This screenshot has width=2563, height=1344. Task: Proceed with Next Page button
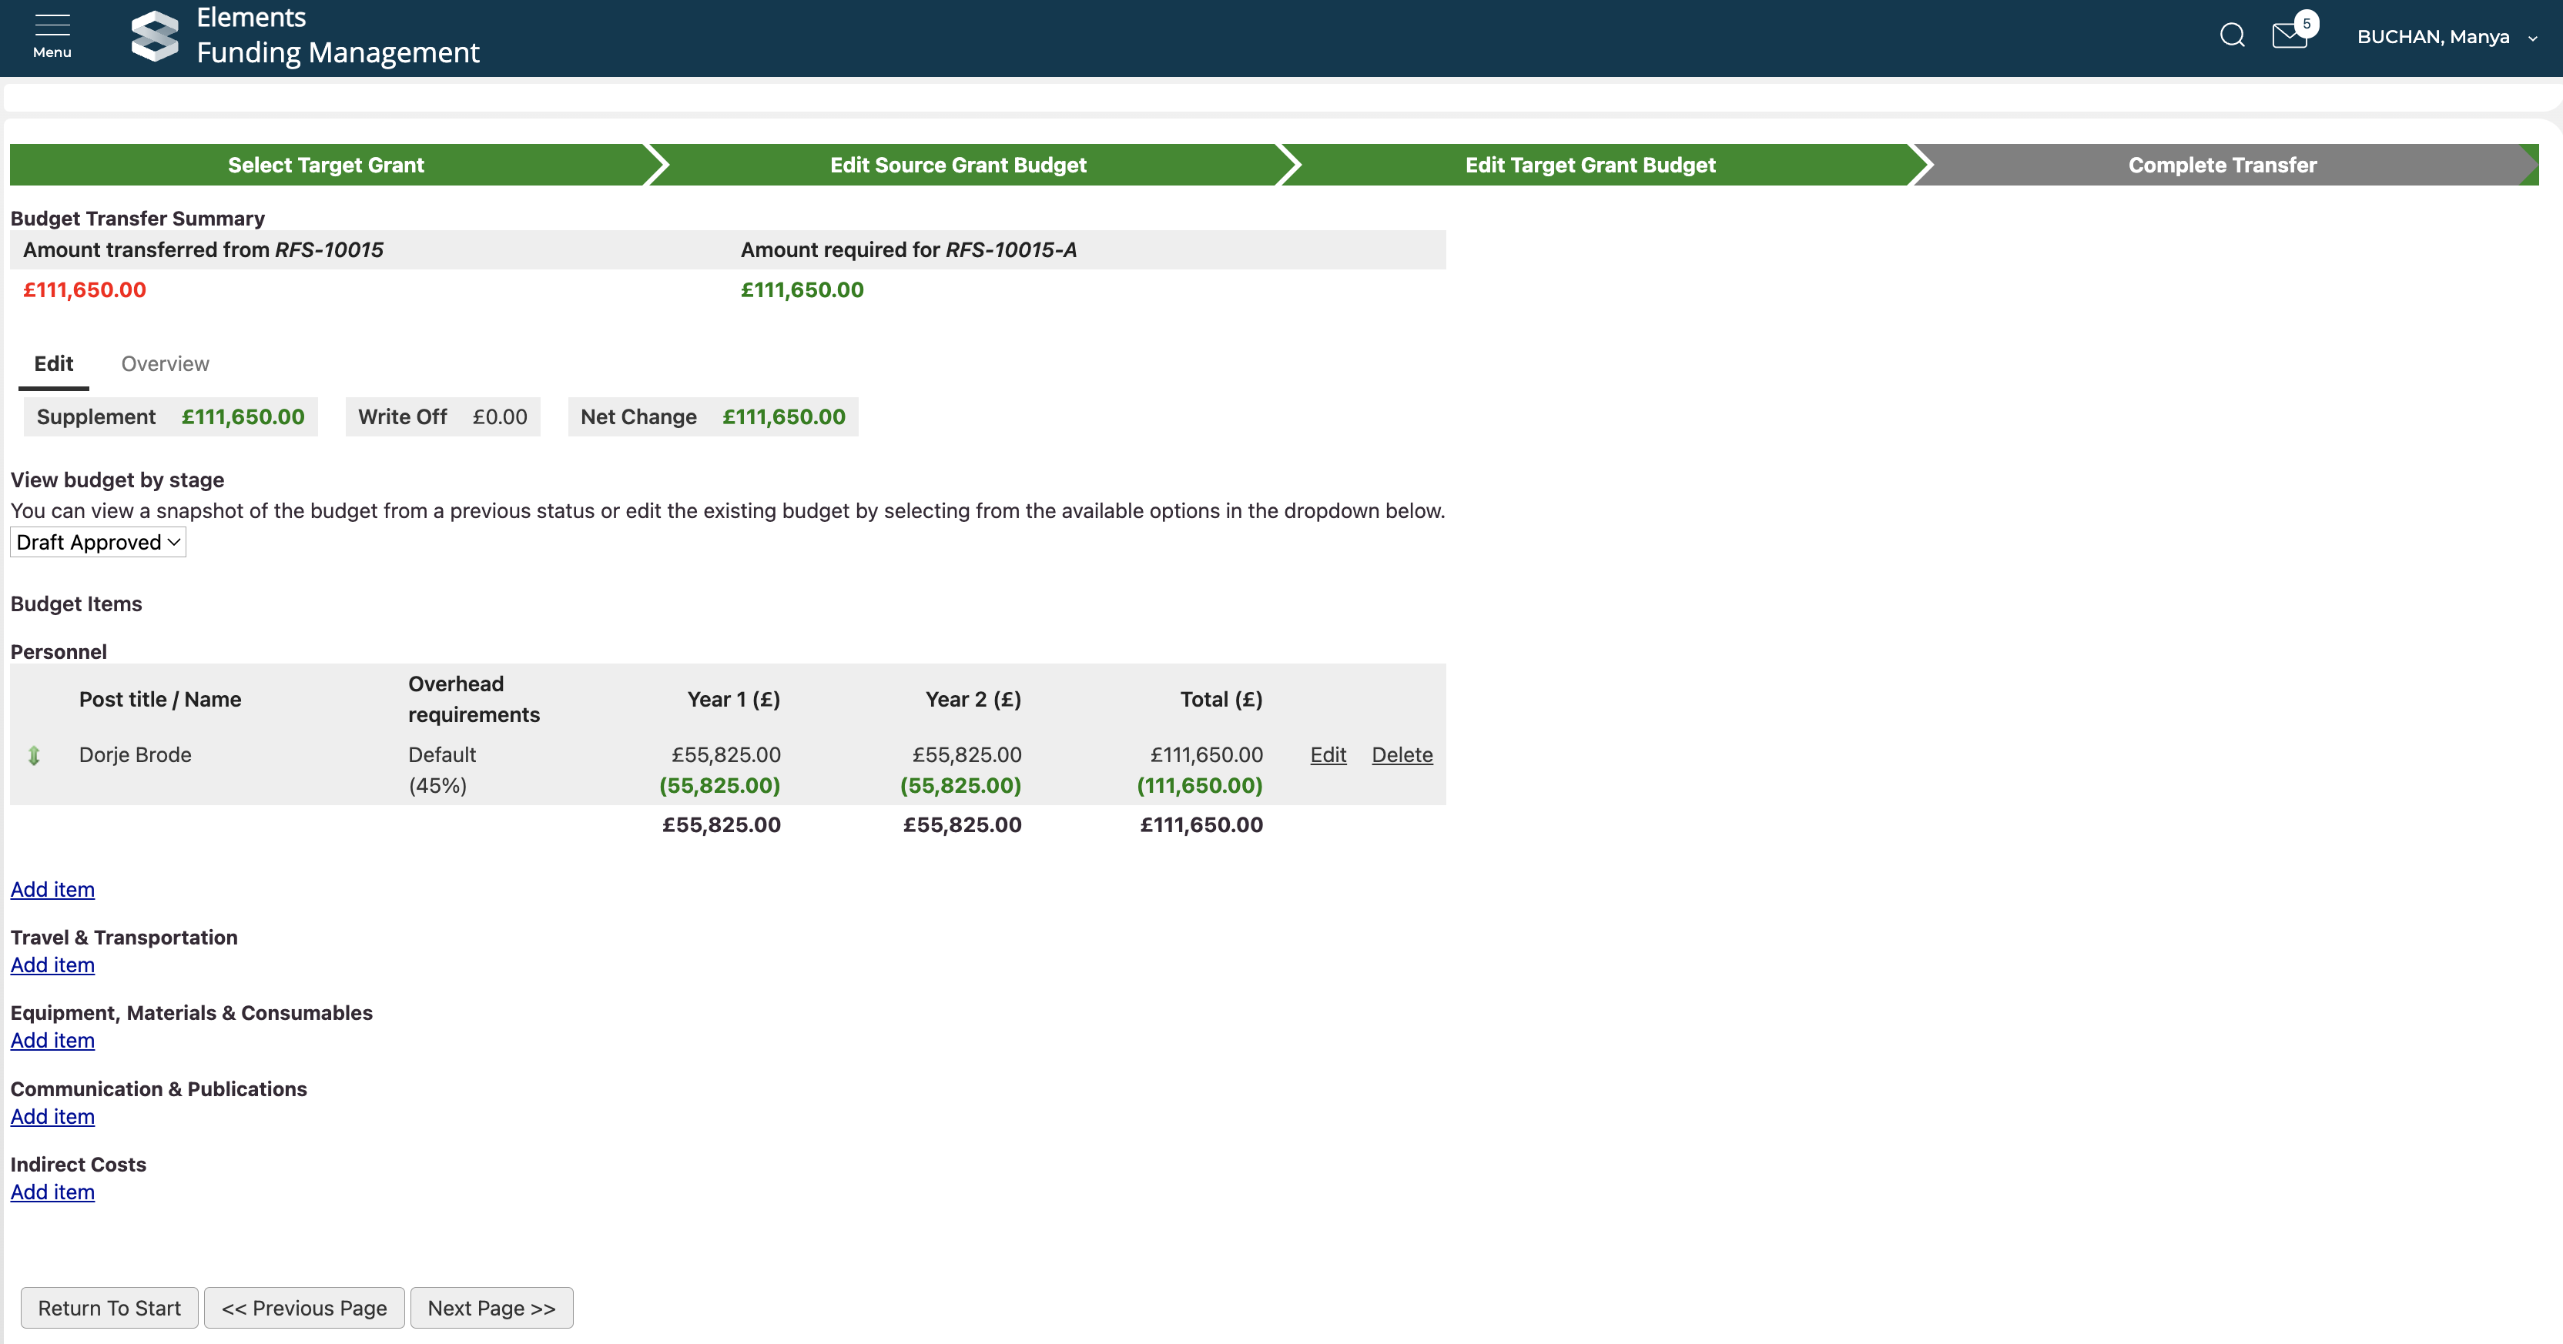[x=491, y=1308]
